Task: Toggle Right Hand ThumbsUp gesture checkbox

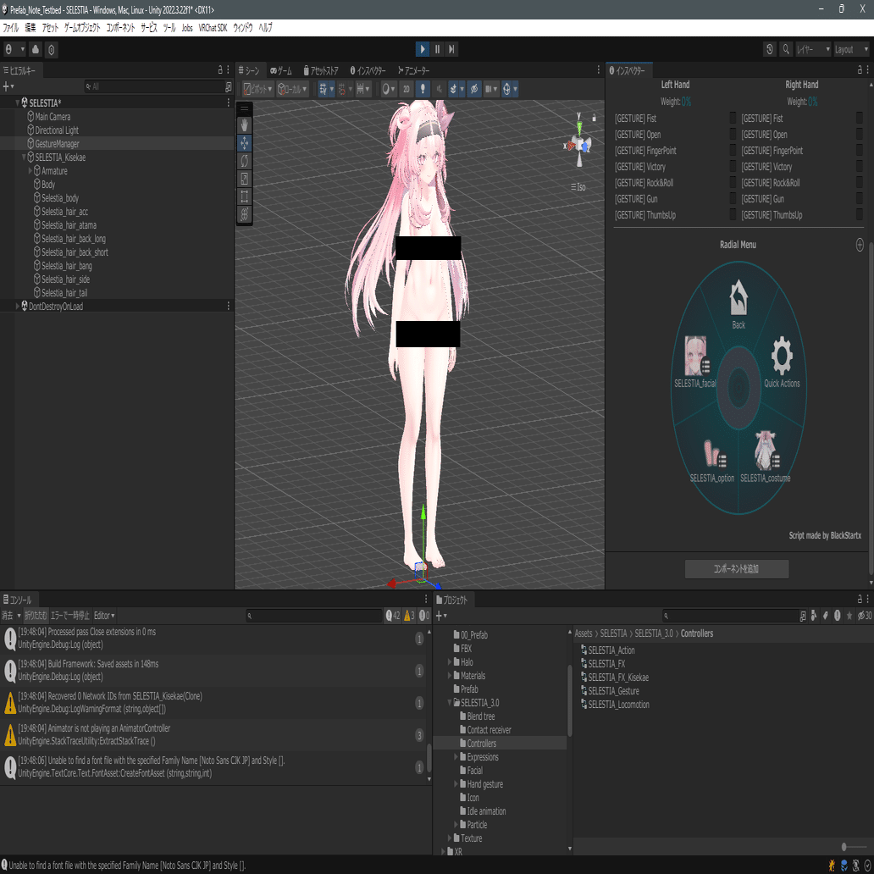Action: (x=860, y=214)
